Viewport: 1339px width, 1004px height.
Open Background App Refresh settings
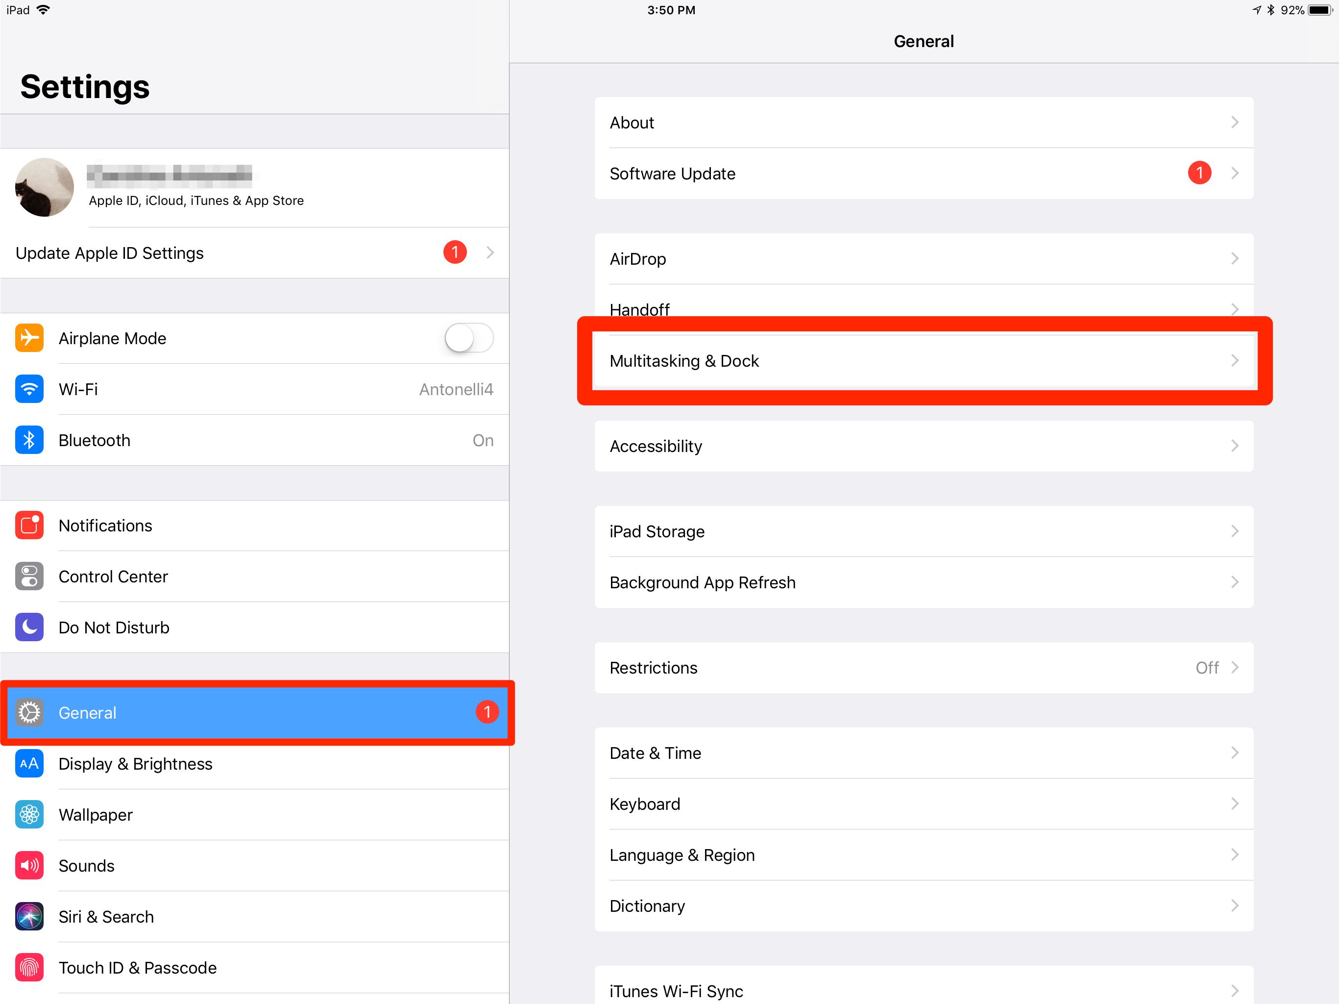point(924,582)
